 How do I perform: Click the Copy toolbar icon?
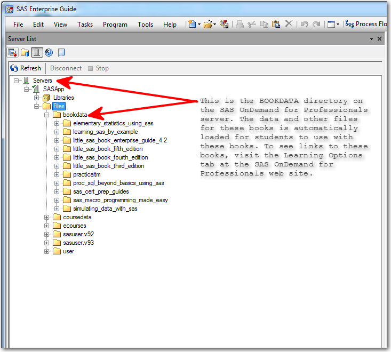(264, 25)
